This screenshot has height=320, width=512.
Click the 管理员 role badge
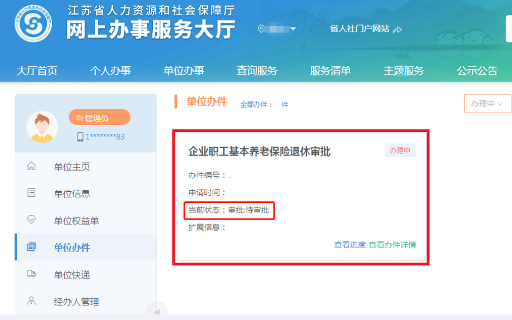pyautogui.click(x=99, y=118)
